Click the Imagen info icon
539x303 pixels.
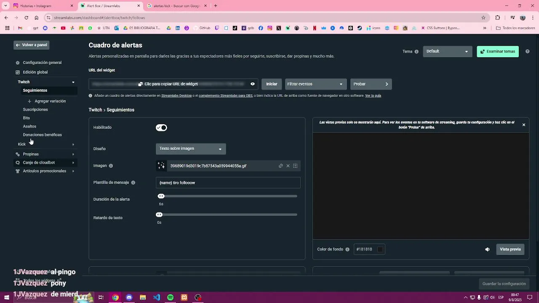coord(111,166)
